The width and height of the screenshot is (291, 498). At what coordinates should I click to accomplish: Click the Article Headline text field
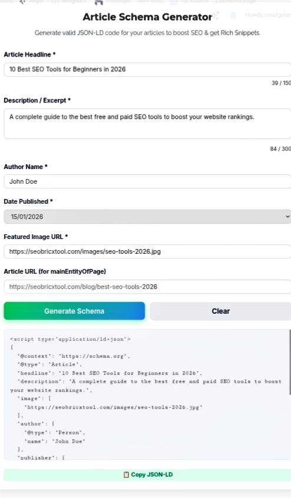pyautogui.click(x=147, y=69)
